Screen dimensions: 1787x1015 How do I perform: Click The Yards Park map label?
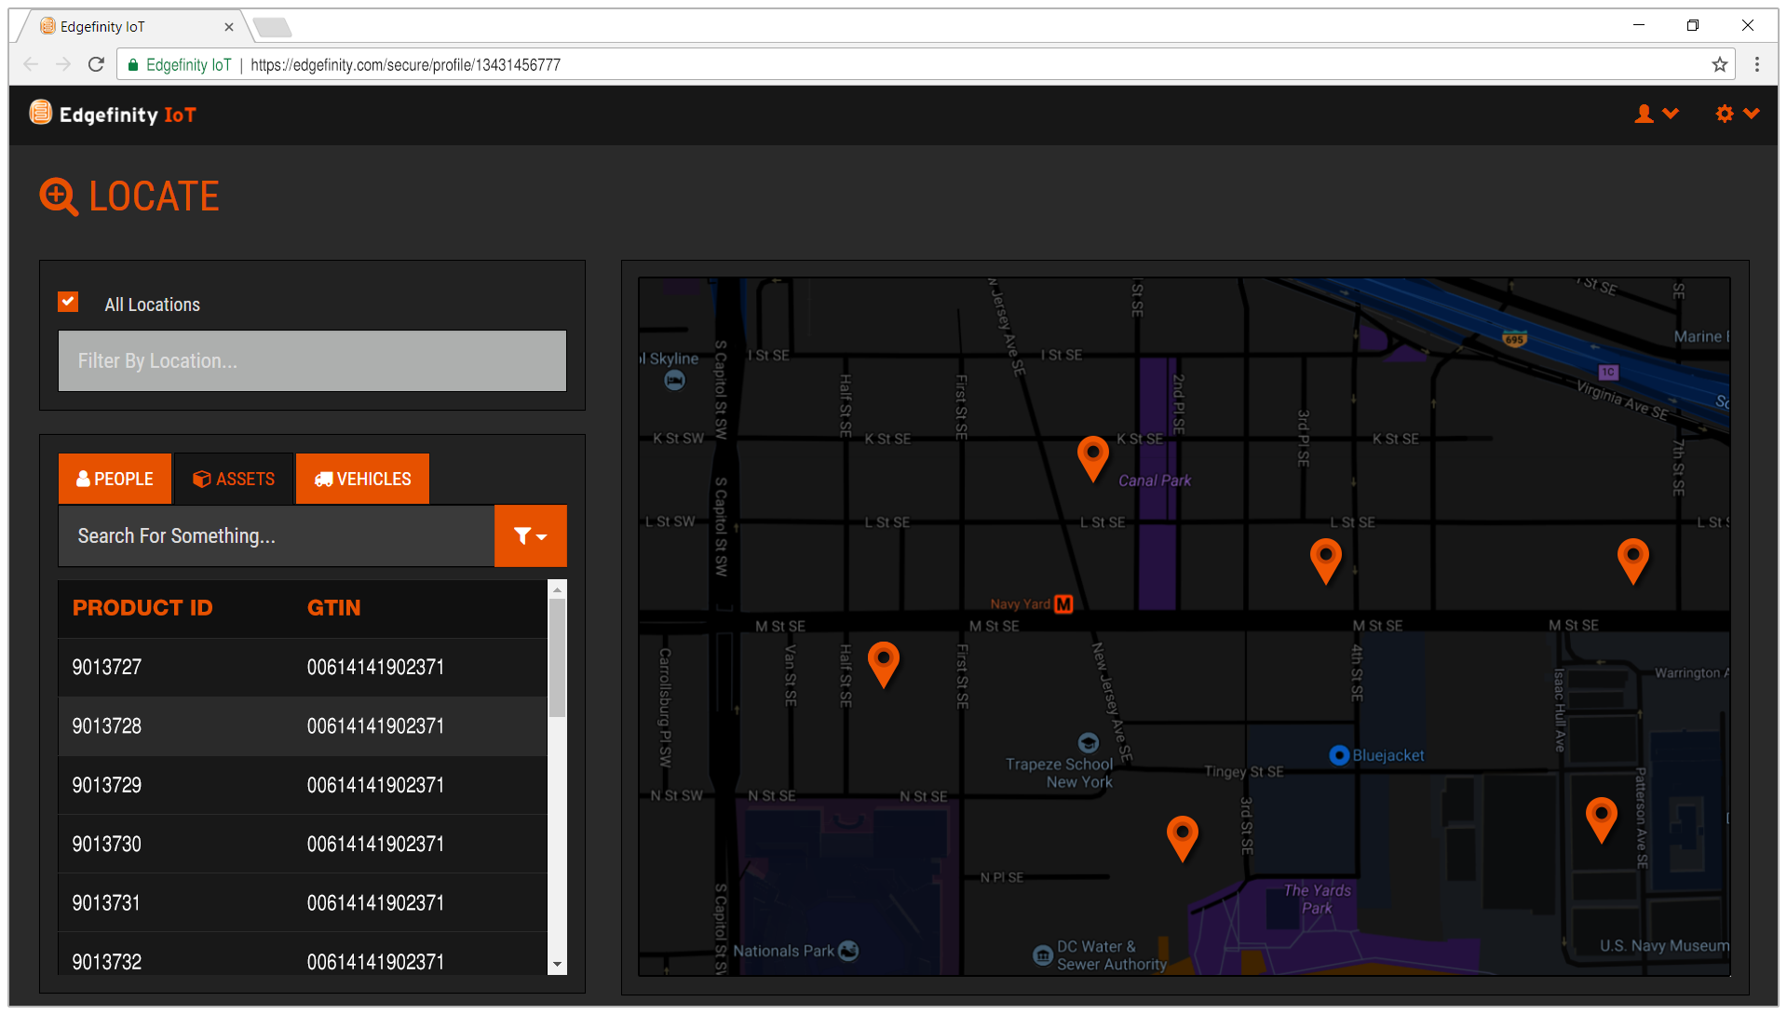(1317, 900)
